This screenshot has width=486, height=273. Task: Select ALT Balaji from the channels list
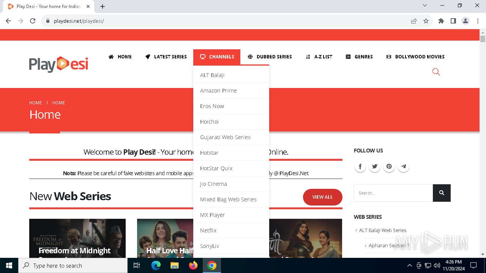231,75
